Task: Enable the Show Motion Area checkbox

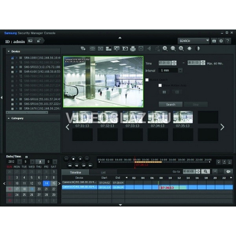Action: point(160,85)
